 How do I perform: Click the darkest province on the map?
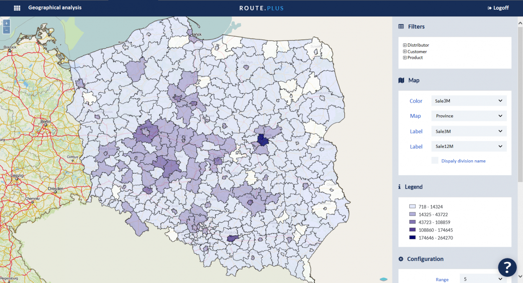click(x=263, y=140)
